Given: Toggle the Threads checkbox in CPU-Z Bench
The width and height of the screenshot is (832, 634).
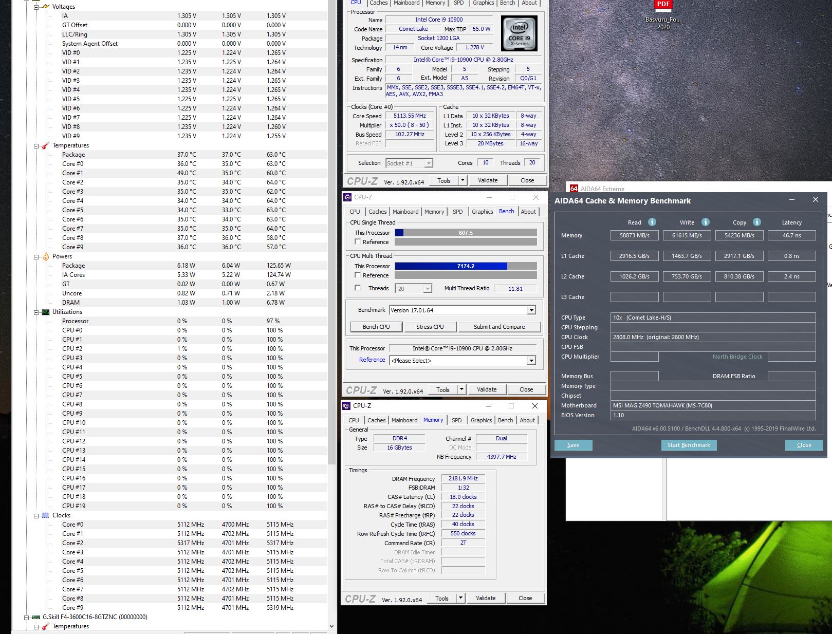Looking at the screenshot, I should click(358, 288).
